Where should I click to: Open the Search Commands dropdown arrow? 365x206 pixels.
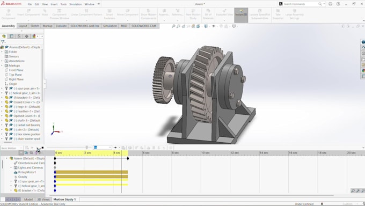pos(324,4)
